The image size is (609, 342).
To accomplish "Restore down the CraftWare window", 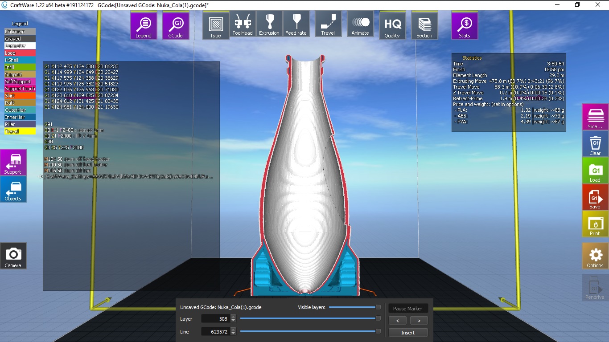I will 577,4.
